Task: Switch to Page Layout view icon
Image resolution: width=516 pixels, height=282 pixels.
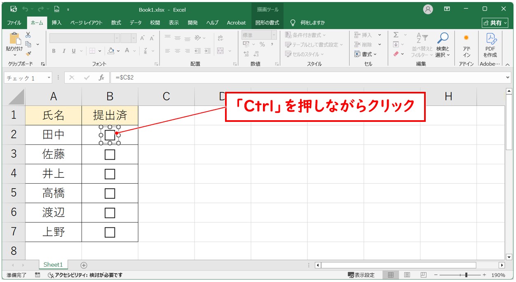Action: [x=407, y=275]
